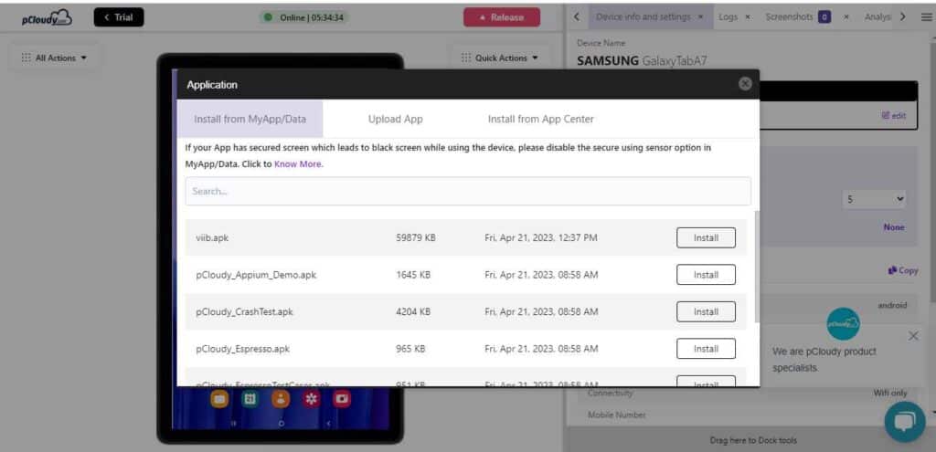Click the 12:37 PM upload date
This screenshot has width=936, height=452.
pyautogui.click(x=541, y=238)
